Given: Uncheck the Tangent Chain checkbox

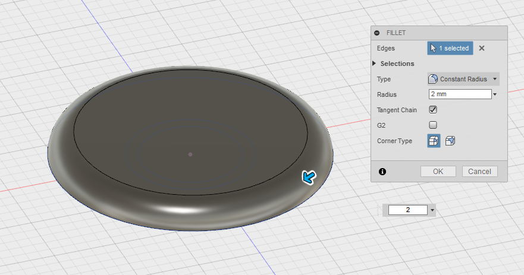Looking at the screenshot, I should click(433, 110).
